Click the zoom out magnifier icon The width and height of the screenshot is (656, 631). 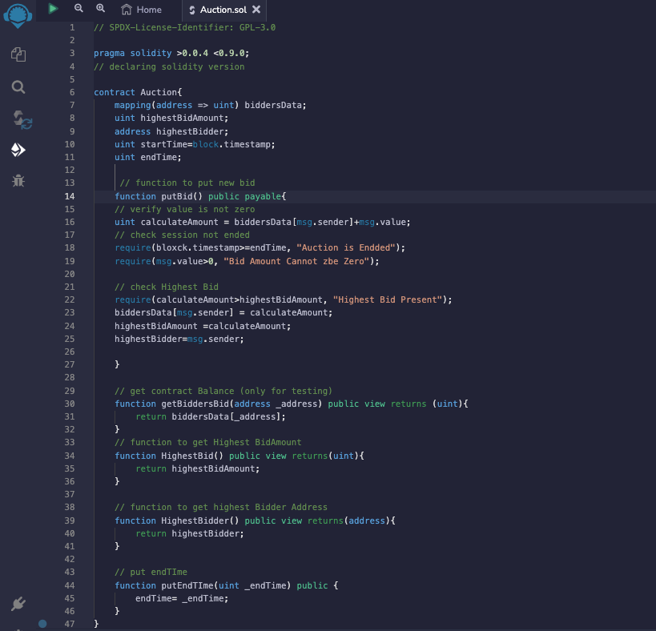[78, 8]
